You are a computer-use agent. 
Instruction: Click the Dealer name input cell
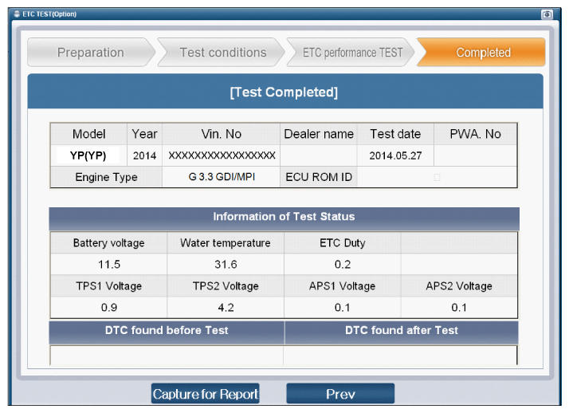(x=319, y=155)
